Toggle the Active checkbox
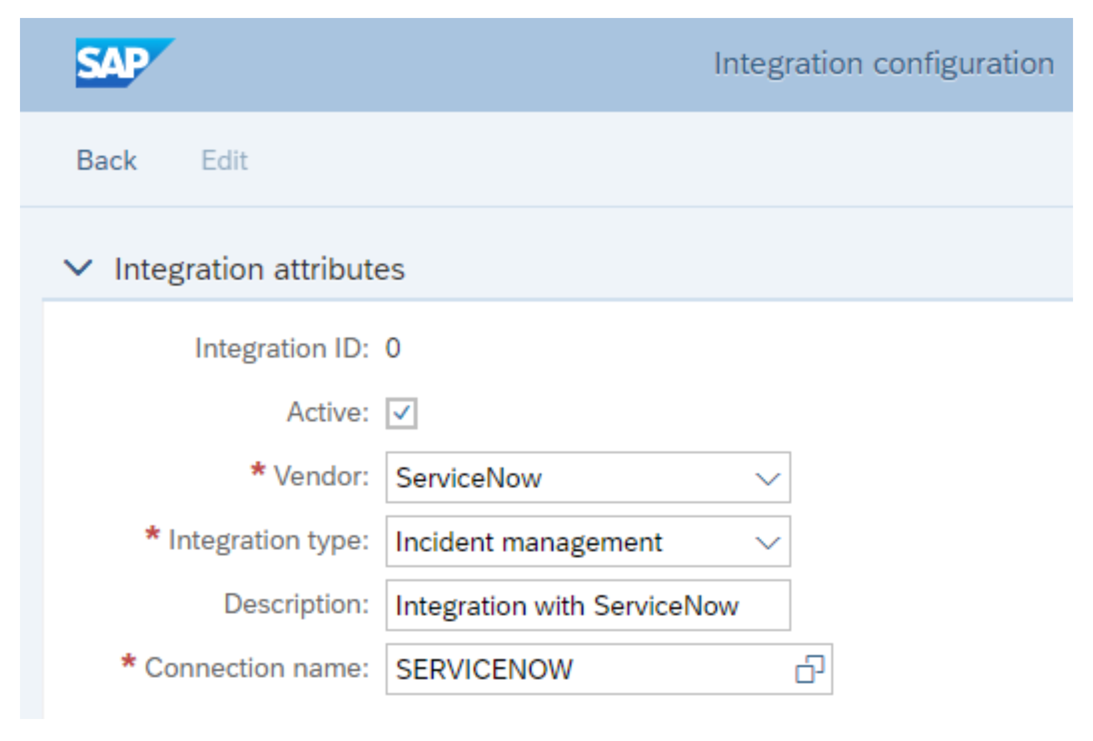The image size is (1093, 741). [401, 413]
